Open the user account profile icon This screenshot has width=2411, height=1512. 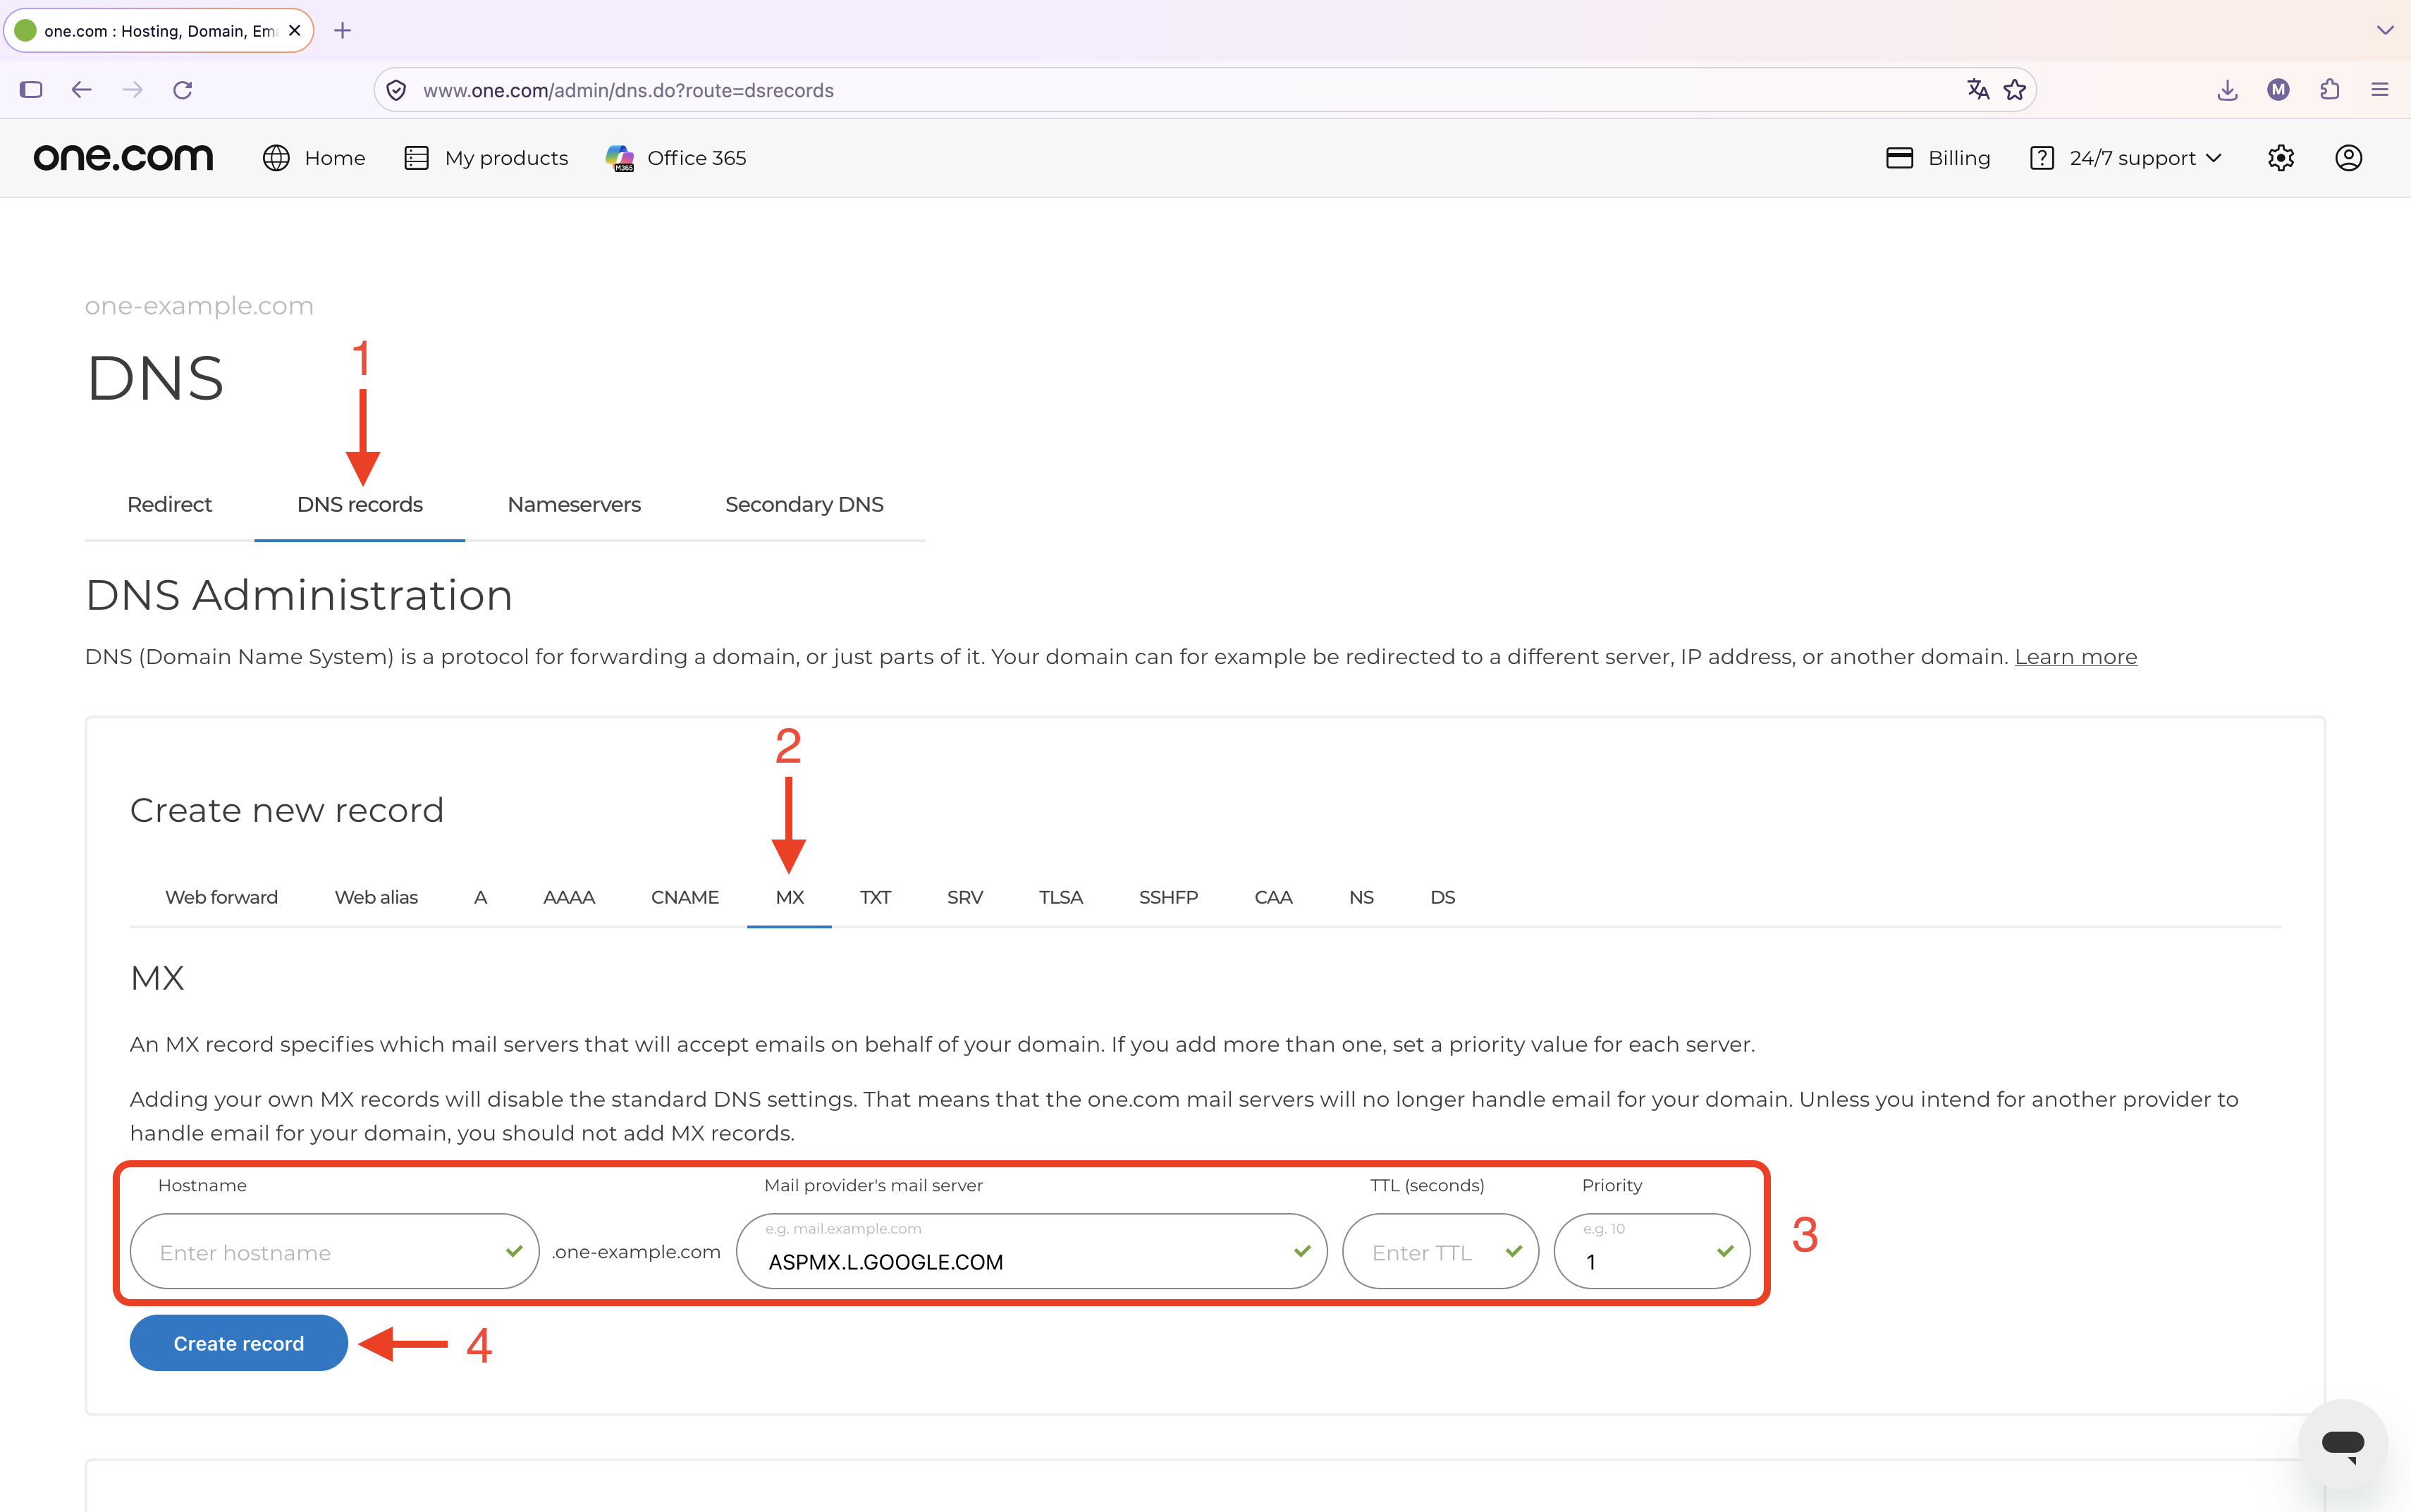click(x=2349, y=158)
